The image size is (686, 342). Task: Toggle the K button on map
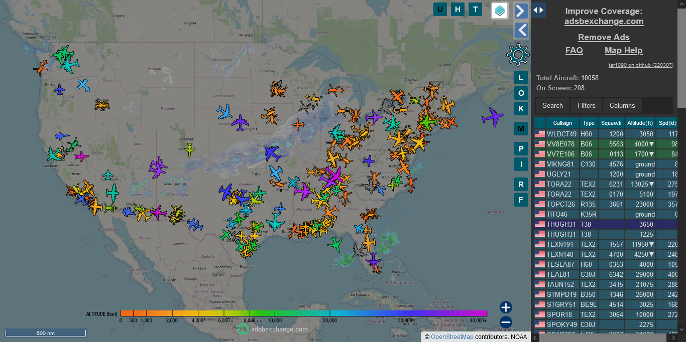pos(521,109)
